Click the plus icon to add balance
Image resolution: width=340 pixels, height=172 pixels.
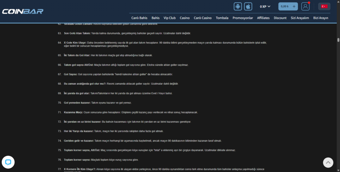point(294,6)
